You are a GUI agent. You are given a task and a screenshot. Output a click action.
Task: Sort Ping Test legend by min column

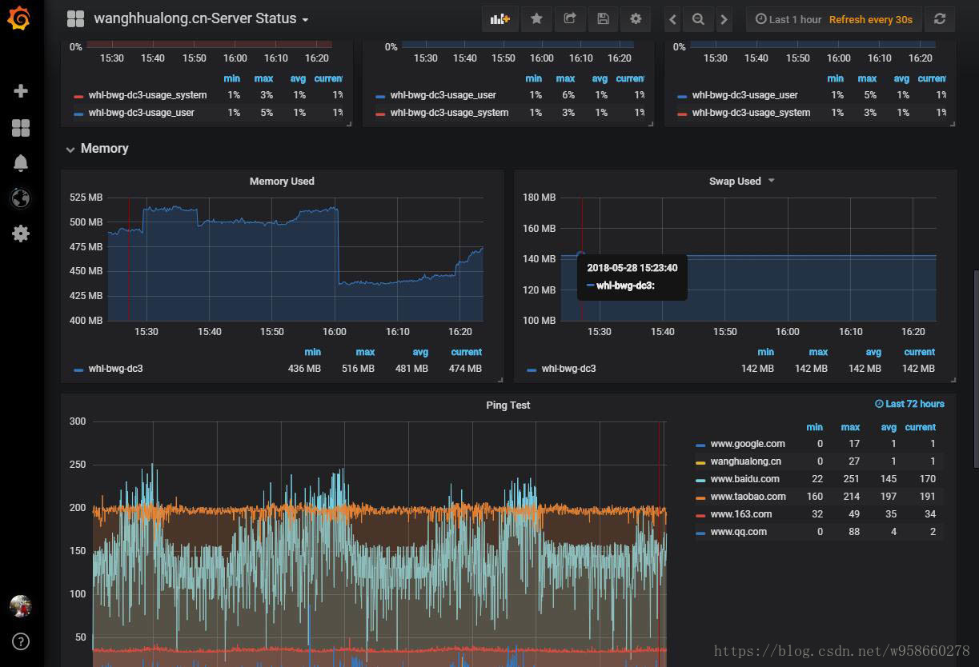pos(815,427)
